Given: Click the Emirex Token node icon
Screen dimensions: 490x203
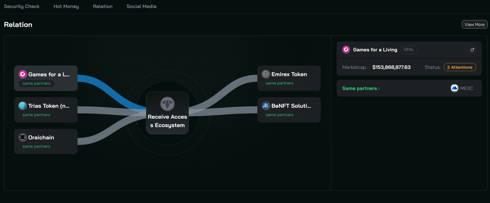Looking at the screenshot, I should point(266,74).
